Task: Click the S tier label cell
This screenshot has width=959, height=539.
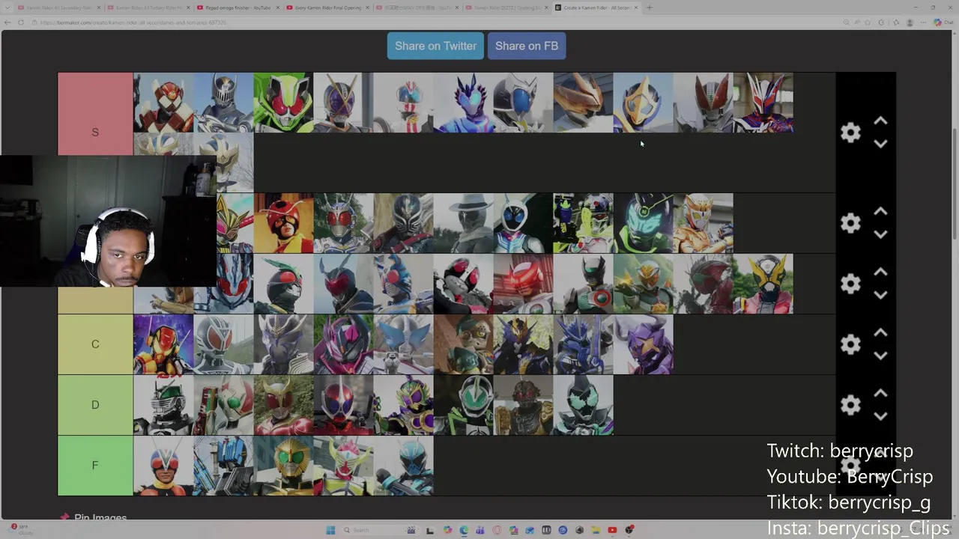Action: (95, 133)
